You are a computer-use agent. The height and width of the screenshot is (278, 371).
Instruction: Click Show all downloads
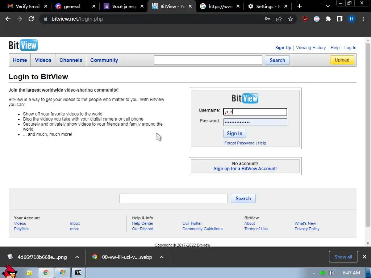click(343, 257)
